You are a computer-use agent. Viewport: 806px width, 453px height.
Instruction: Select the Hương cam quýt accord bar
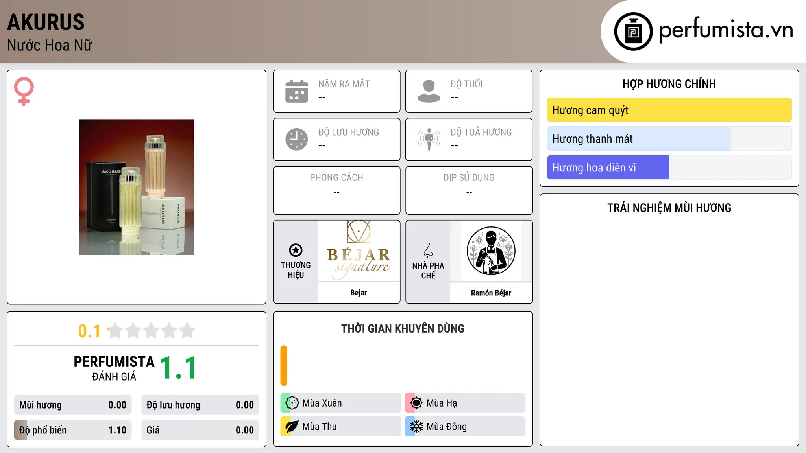coord(669,110)
